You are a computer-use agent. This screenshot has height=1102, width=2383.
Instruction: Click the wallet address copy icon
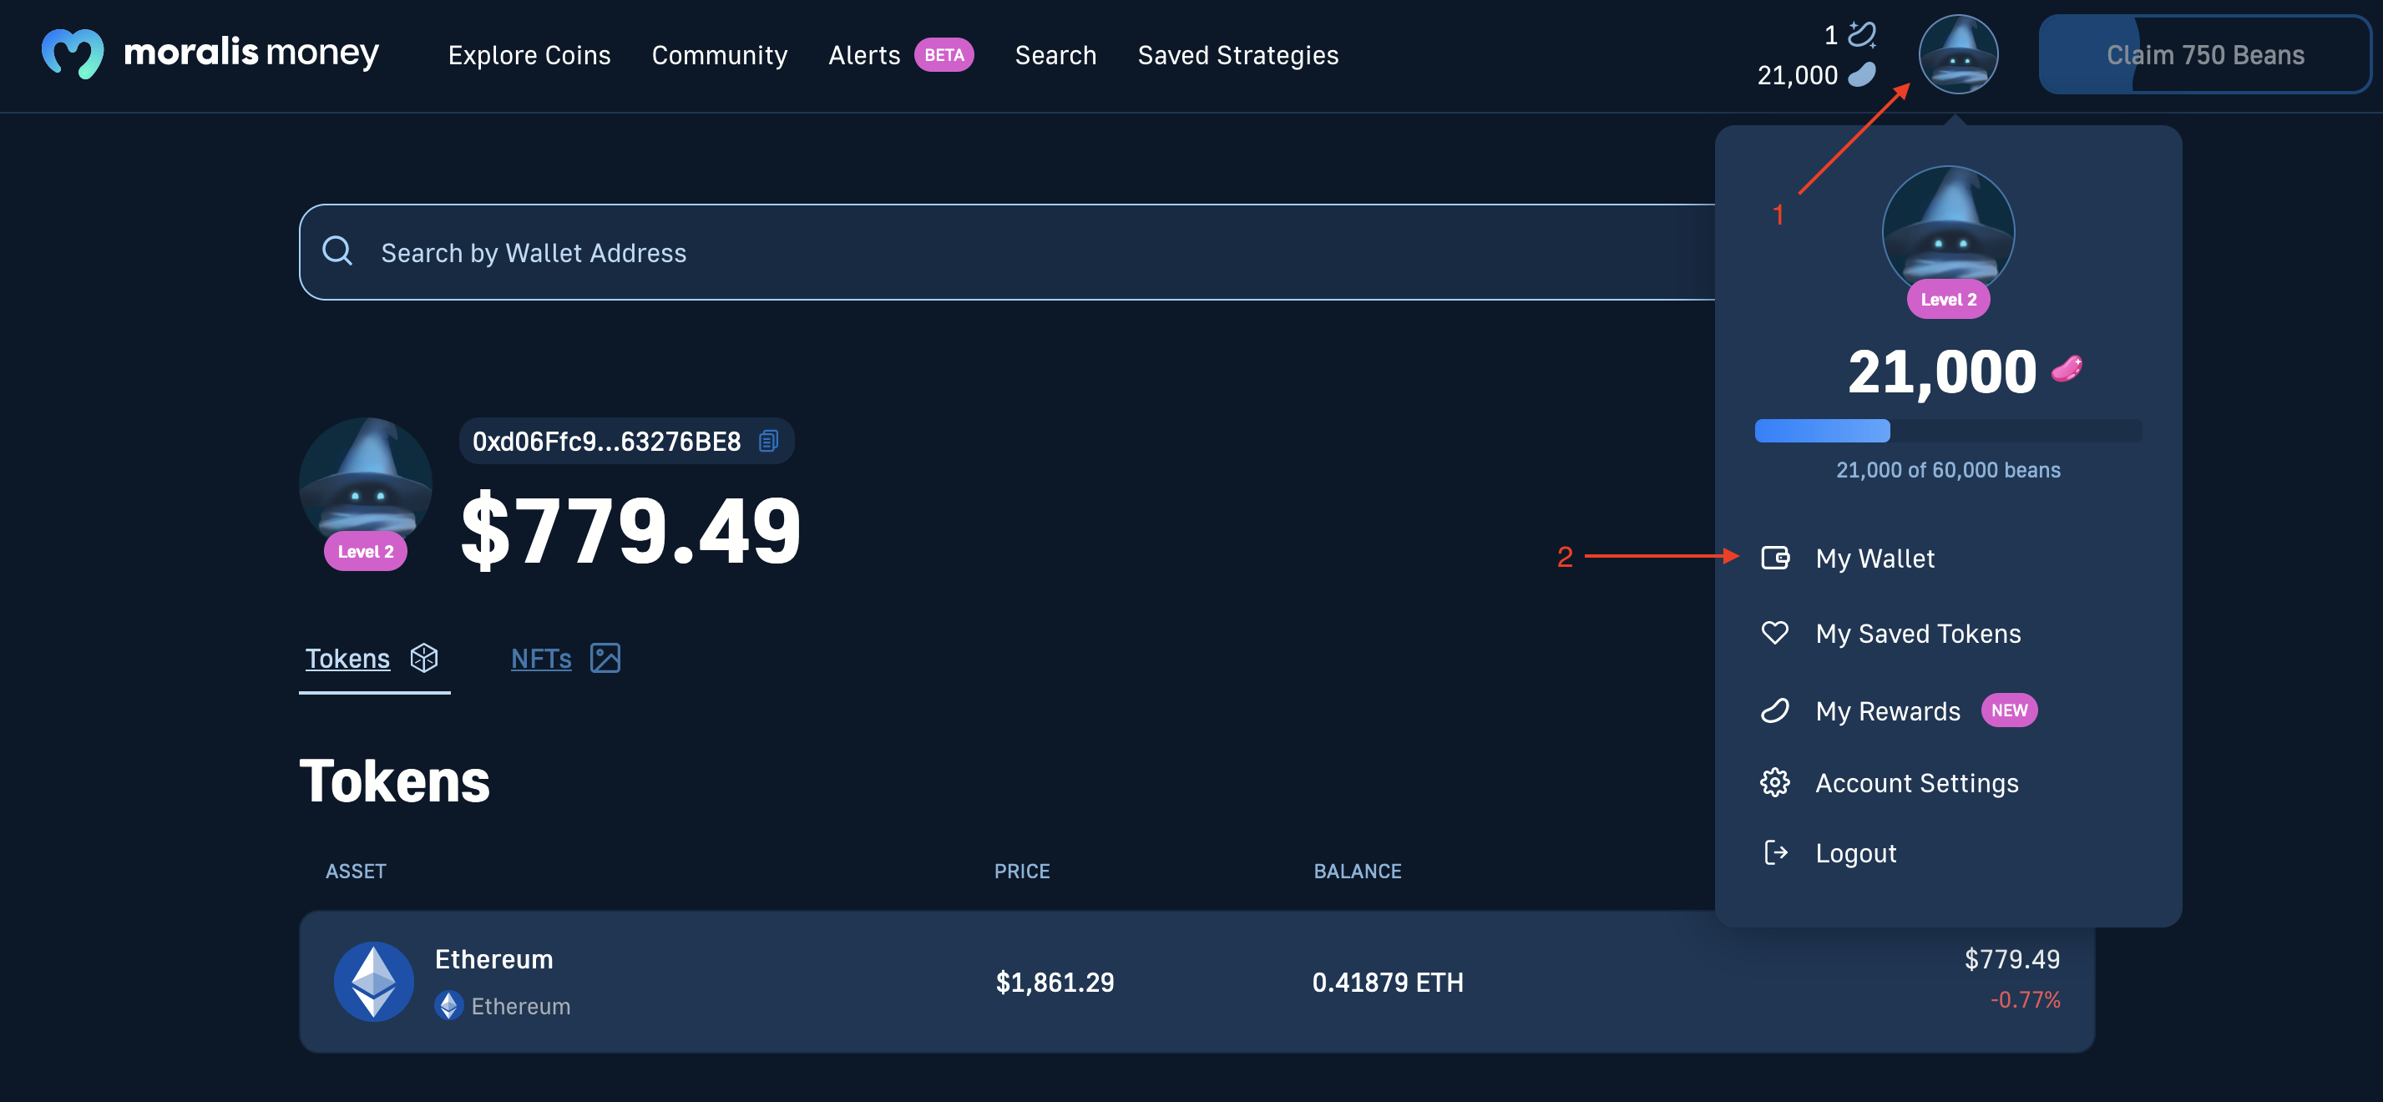[x=767, y=441]
